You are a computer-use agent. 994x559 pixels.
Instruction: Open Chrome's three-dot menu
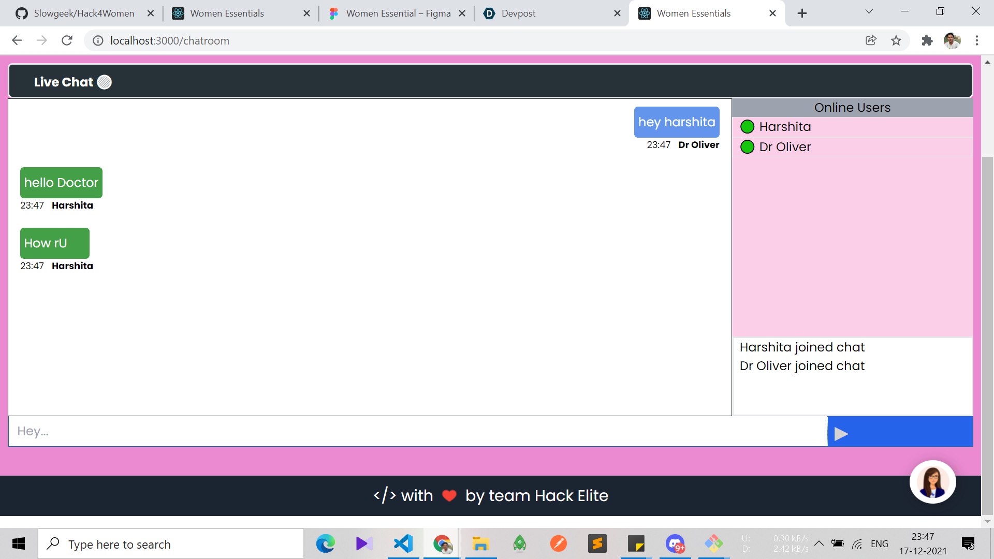click(x=976, y=40)
